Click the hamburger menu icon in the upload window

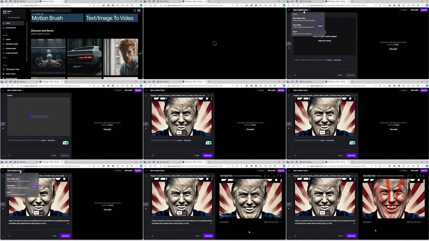click(289, 10)
